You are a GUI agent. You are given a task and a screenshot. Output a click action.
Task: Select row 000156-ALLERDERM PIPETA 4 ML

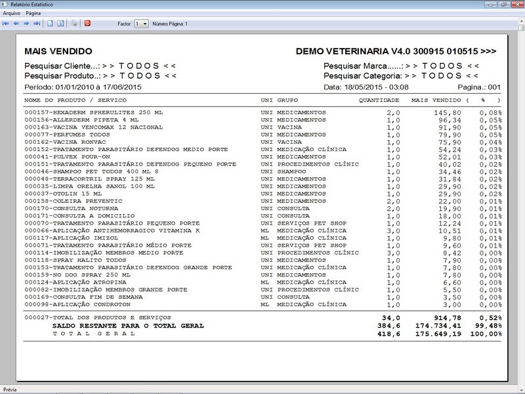coord(263,120)
